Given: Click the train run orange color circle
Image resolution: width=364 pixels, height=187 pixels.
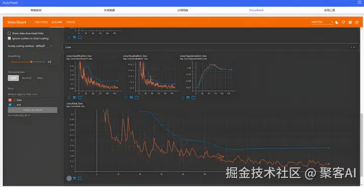Looking at the screenshot, I should (x=14, y=100).
